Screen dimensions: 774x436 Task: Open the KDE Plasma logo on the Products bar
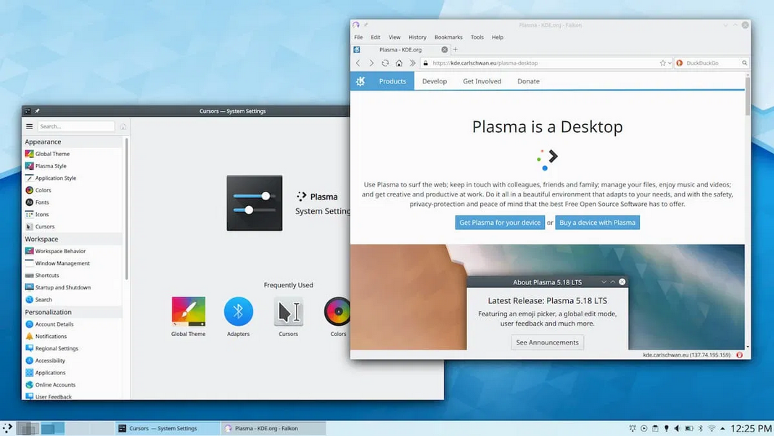pyautogui.click(x=361, y=81)
